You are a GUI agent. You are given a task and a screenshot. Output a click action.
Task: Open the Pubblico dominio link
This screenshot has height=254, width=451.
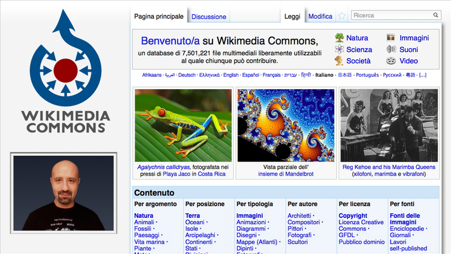tap(361, 242)
